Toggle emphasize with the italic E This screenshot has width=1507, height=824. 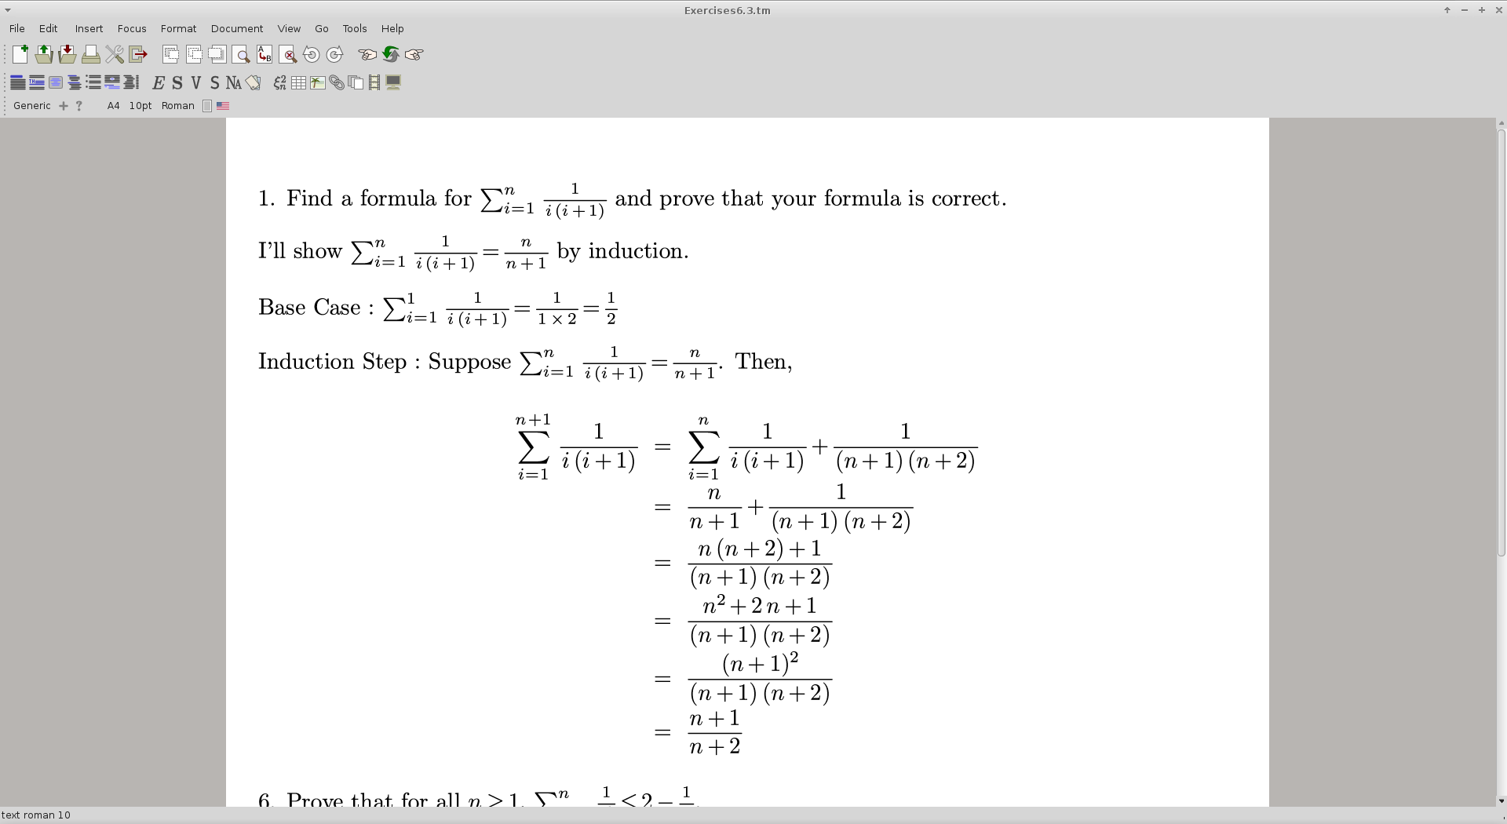click(159, 82)
